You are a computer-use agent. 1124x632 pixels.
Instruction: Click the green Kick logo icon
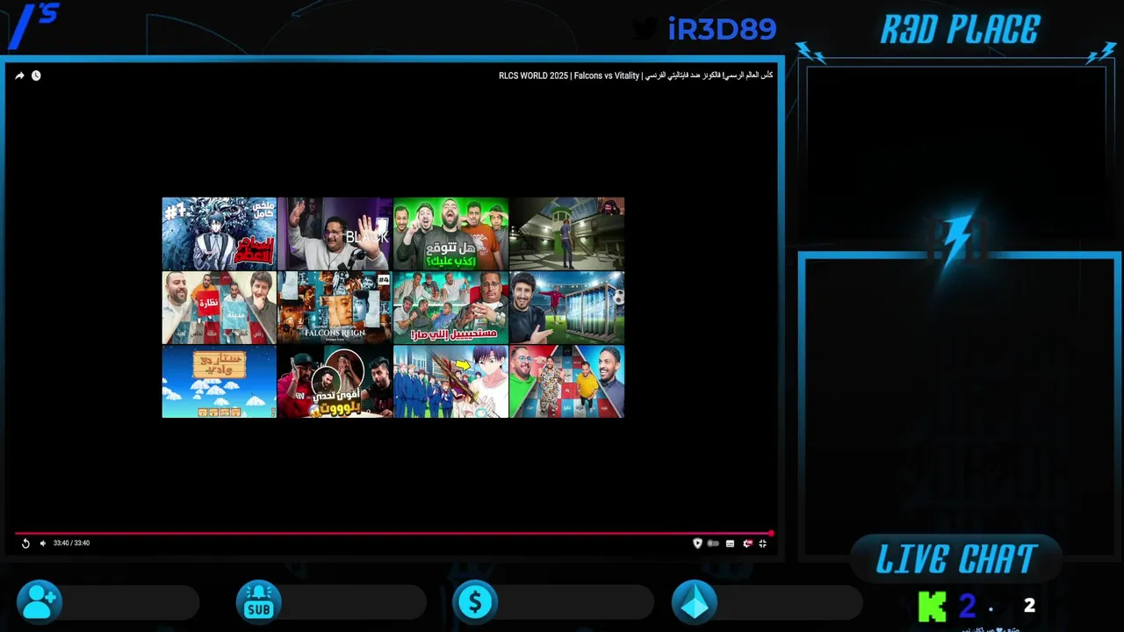point(932,607)
